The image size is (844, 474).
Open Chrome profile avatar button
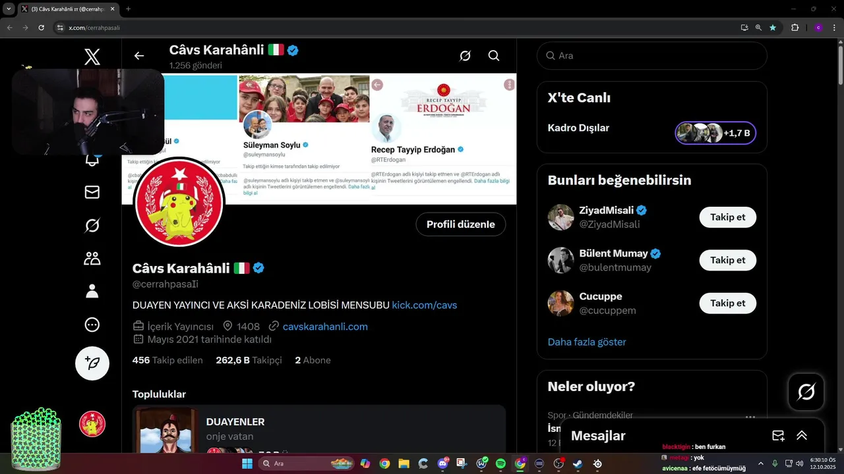coord(818,28)
